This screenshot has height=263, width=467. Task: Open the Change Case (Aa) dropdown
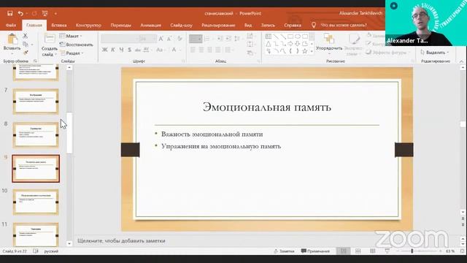pos(161,50)
